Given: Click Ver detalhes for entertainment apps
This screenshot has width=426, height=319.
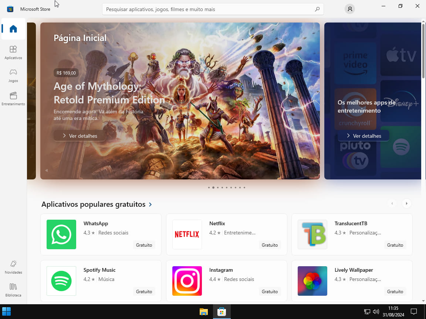Looking at the screenshot, I should click(x=363, y=136).
